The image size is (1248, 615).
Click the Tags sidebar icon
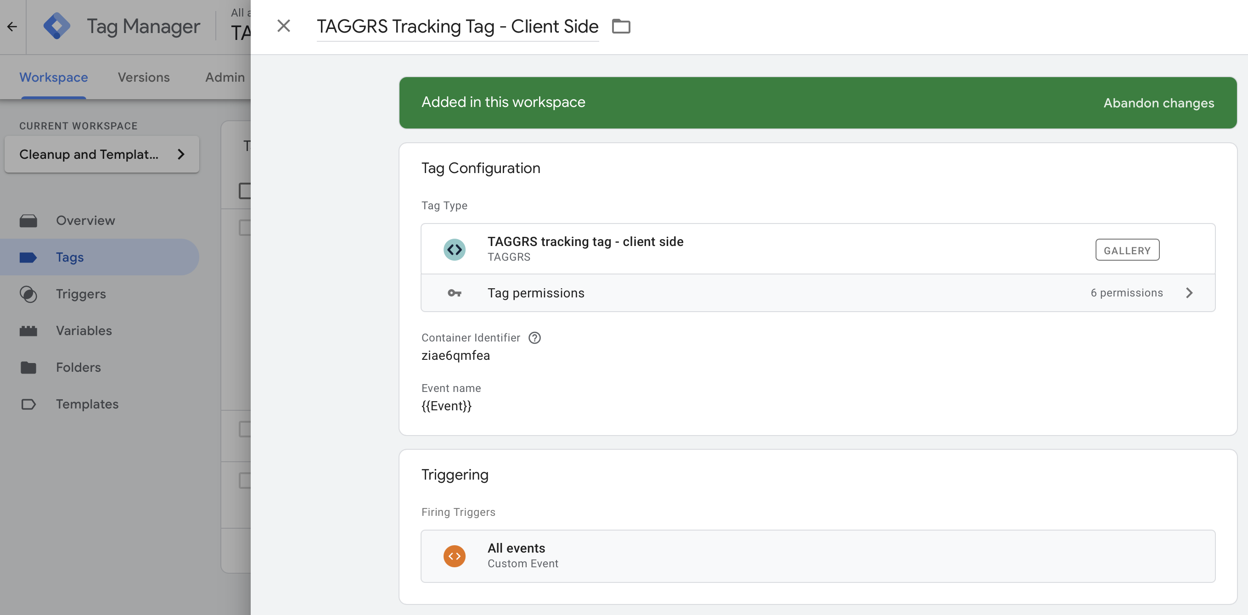coord(28,257)
